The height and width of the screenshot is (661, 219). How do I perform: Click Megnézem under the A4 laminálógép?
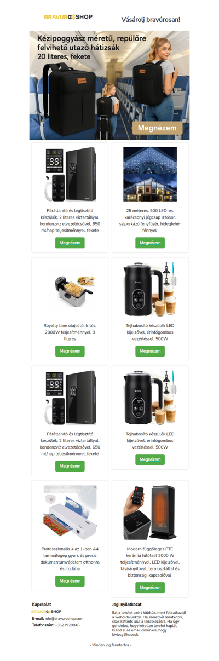70,580
